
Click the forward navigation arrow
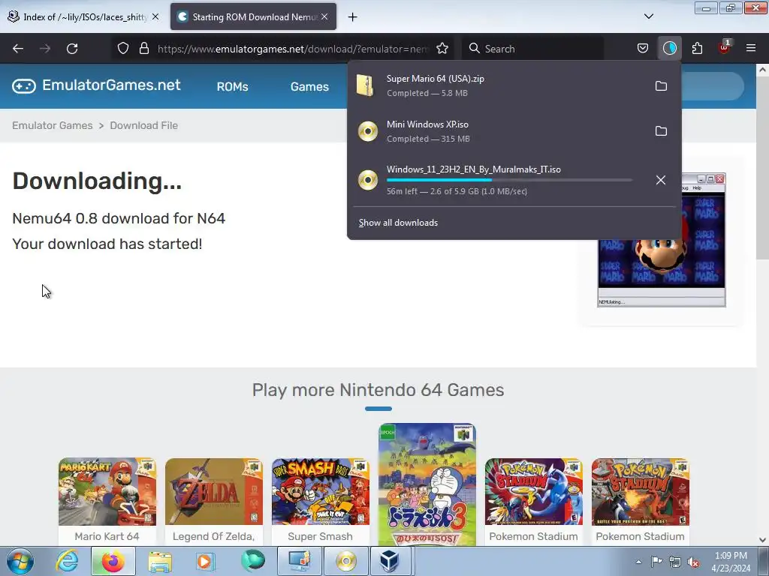tap(45, 49)
